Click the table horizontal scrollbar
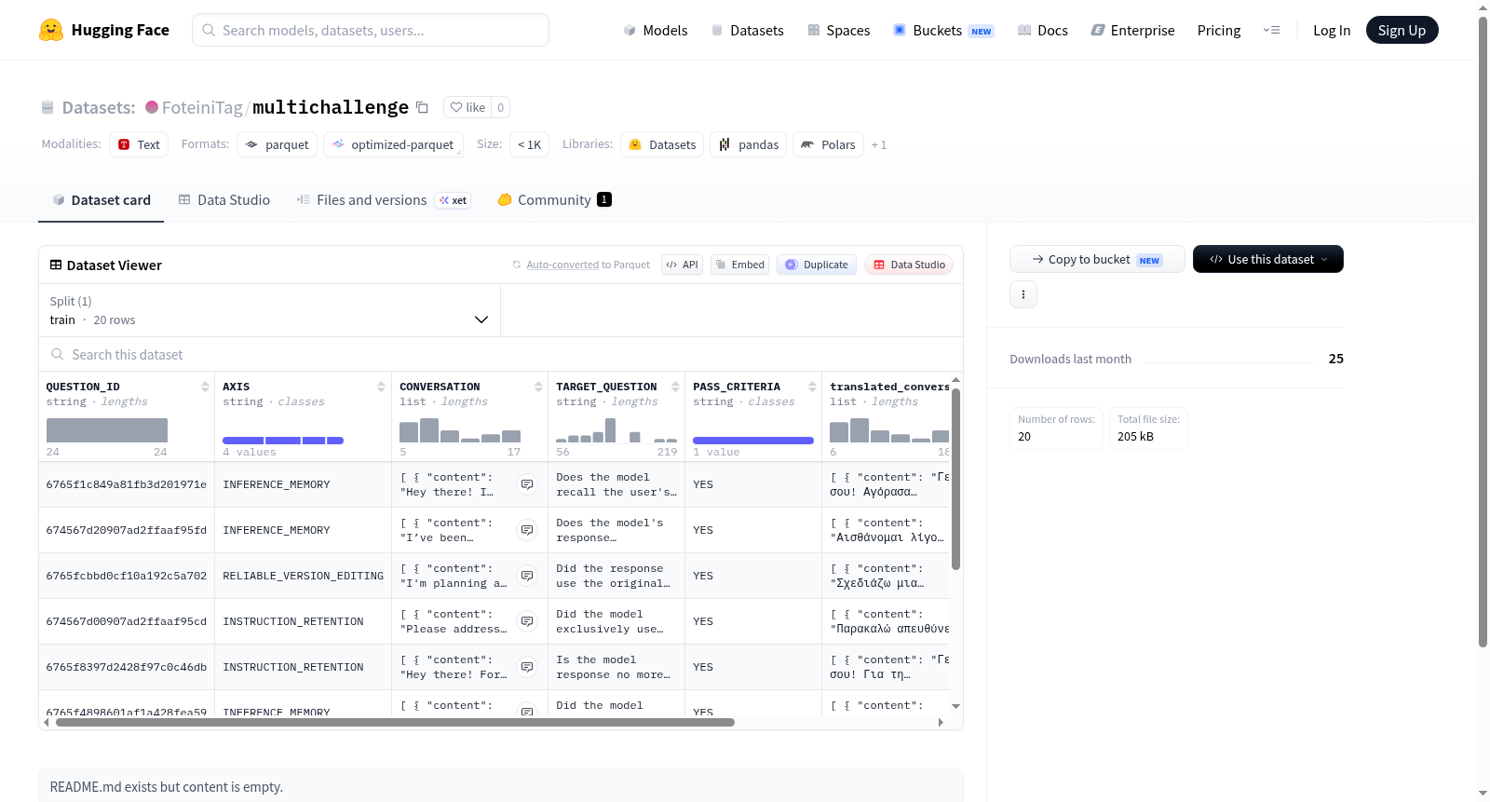The image size is (1490, 802). click(x=395, y=722)
